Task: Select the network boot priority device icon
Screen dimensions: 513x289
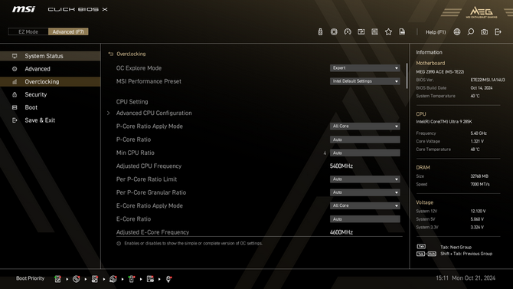Action: (x=168, y=279)
